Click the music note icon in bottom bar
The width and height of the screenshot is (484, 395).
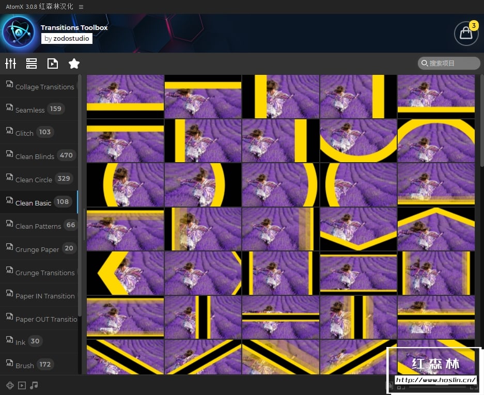click(34, 385)
